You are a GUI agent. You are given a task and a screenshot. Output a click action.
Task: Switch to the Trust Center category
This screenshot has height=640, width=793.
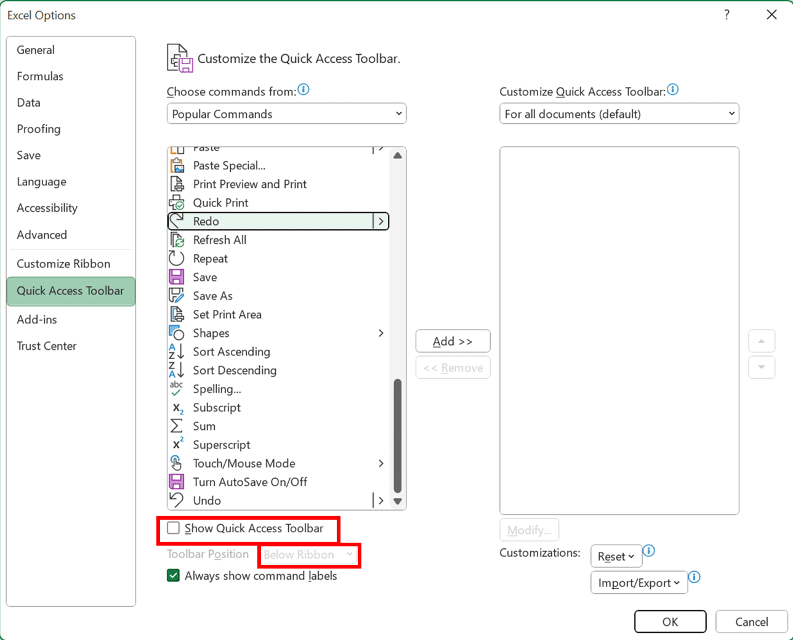[71, 346]
